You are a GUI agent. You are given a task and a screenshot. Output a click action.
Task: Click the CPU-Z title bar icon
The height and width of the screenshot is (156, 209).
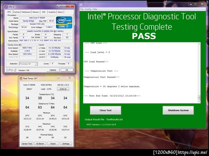click(x=6, y=7)
